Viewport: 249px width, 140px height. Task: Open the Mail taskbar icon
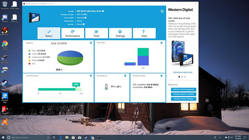[80, 137]
